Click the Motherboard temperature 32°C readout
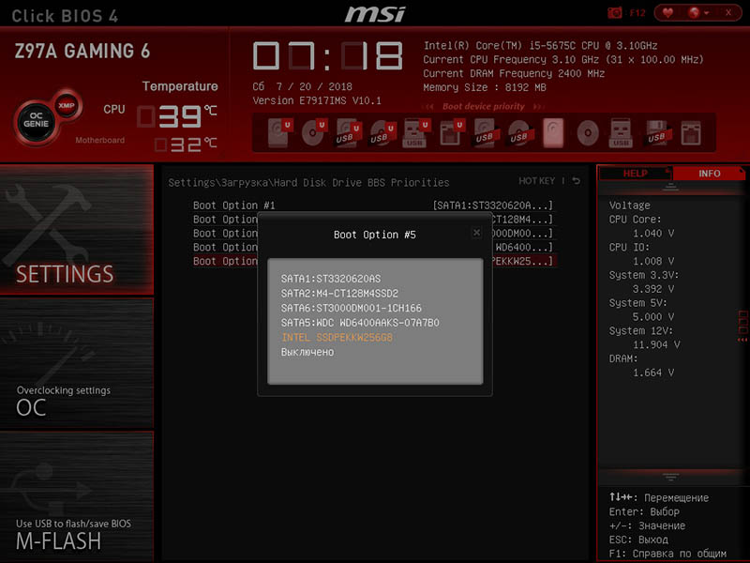Viewport: 750px width, 563px height. coord(186,145)
